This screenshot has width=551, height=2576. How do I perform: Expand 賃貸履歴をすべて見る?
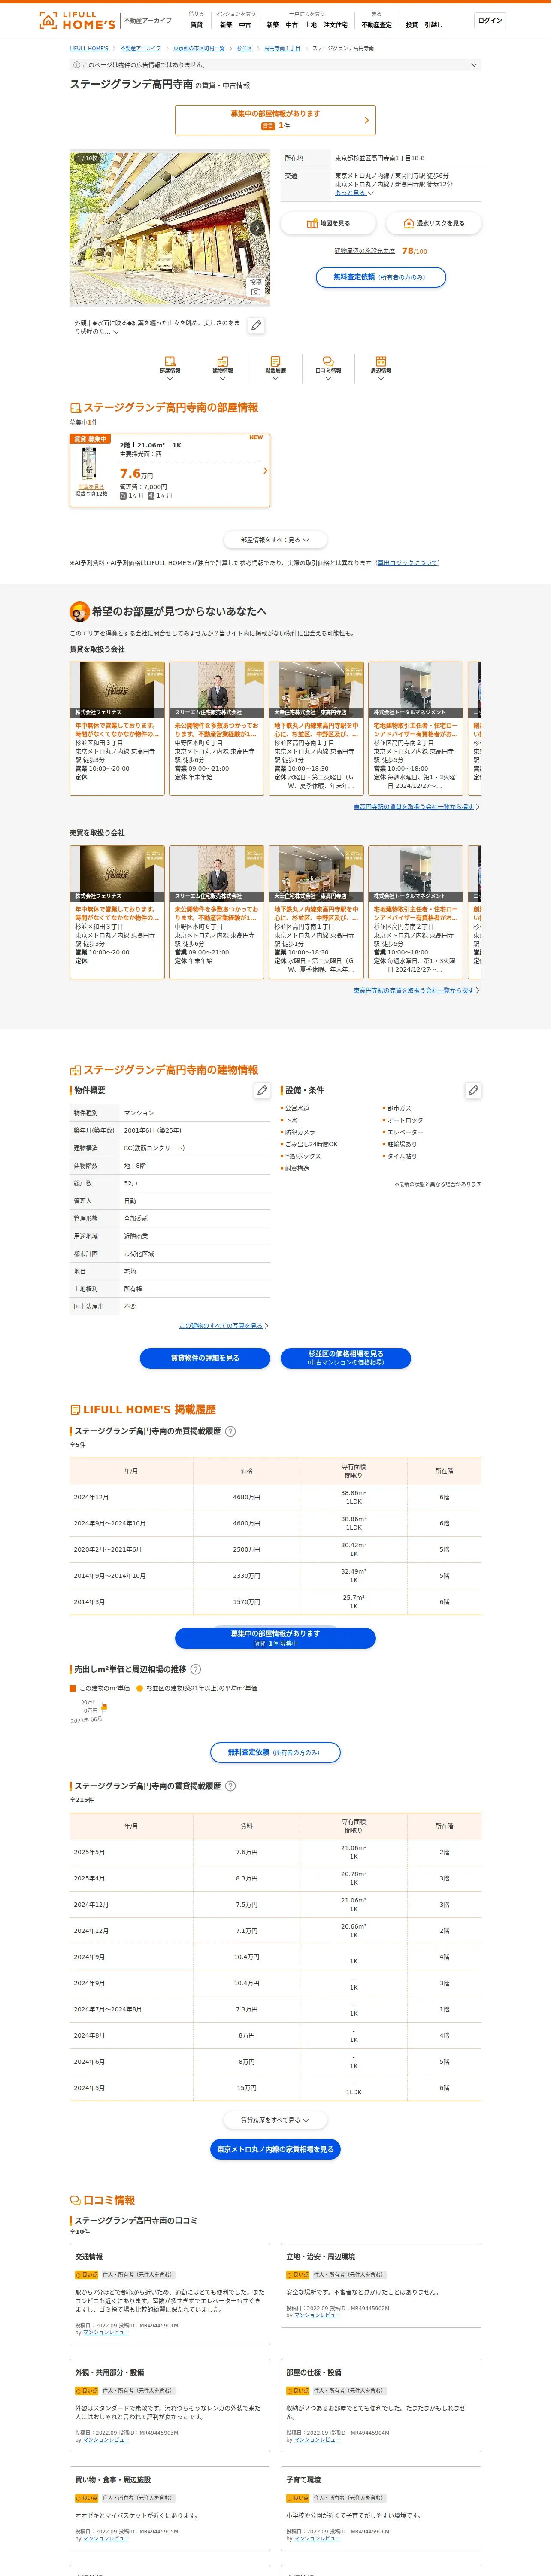click(275, 2119)
